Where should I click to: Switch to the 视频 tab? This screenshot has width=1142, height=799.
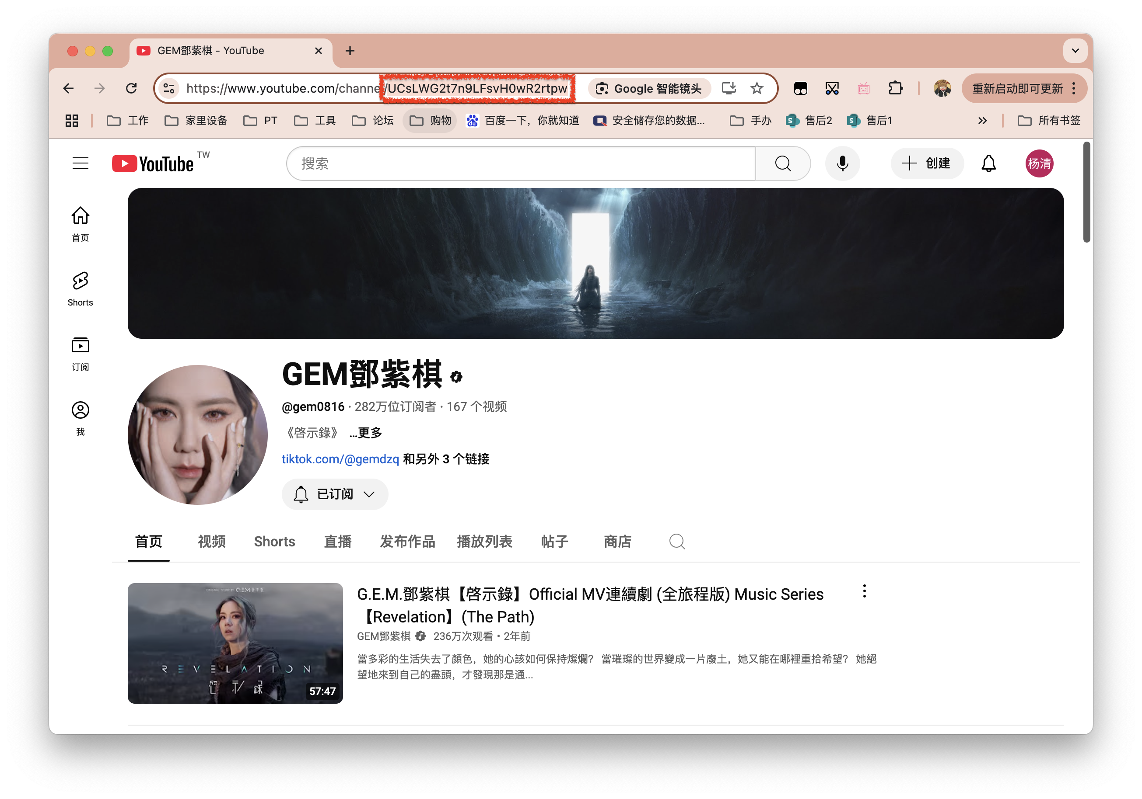[x=211, y=541]
